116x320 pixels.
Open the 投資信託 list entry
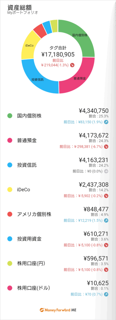click(58, 166)
